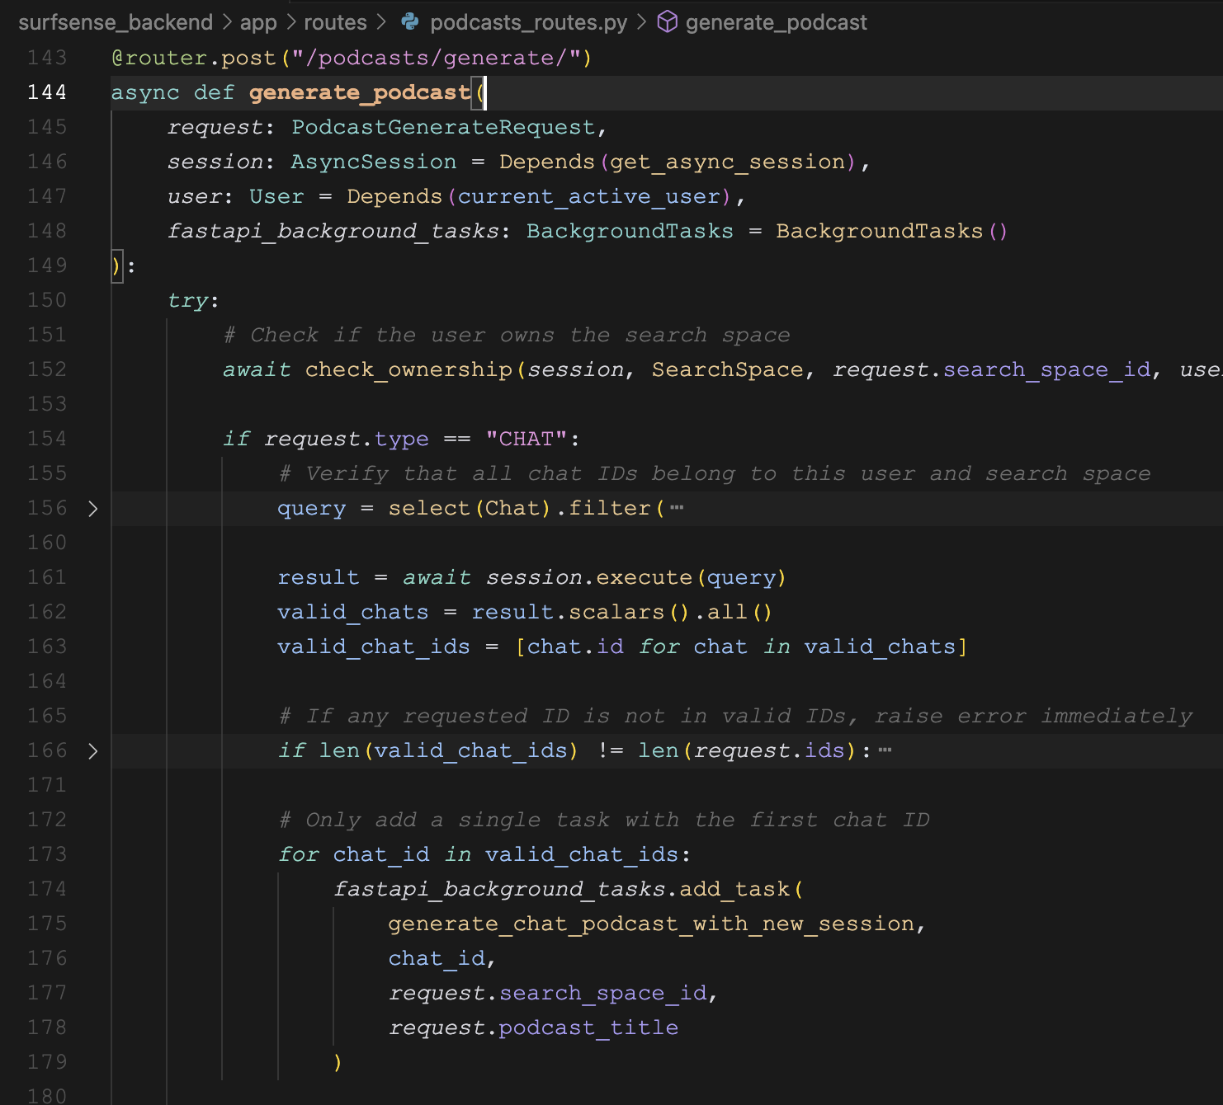Click line number 150 in gutter
This screenshot has height=1105, width=1223.
pyautogui.click(x=47, y=300)
